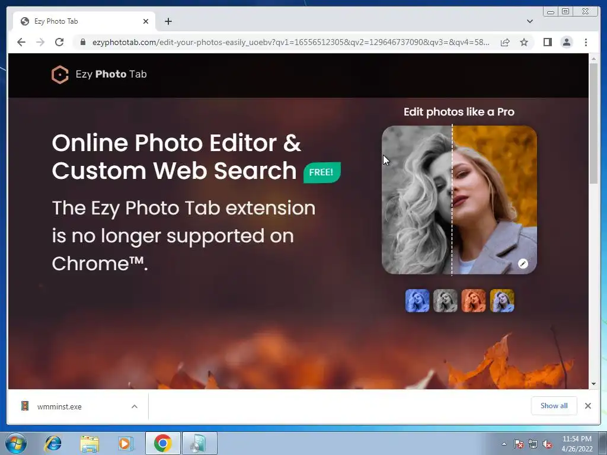The width and height of the screenshot is (607, 455).
Task: Select the Ezy Photo Tab browser tab
Action: pyautogui.click(x=84, y=21)
